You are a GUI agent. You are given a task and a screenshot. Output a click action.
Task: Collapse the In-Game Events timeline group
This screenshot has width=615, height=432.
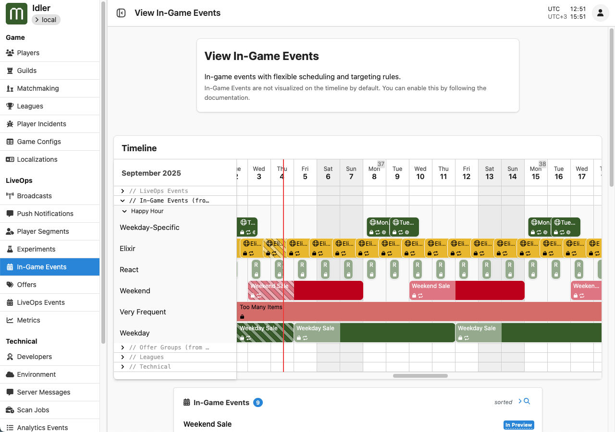point(123,201)
